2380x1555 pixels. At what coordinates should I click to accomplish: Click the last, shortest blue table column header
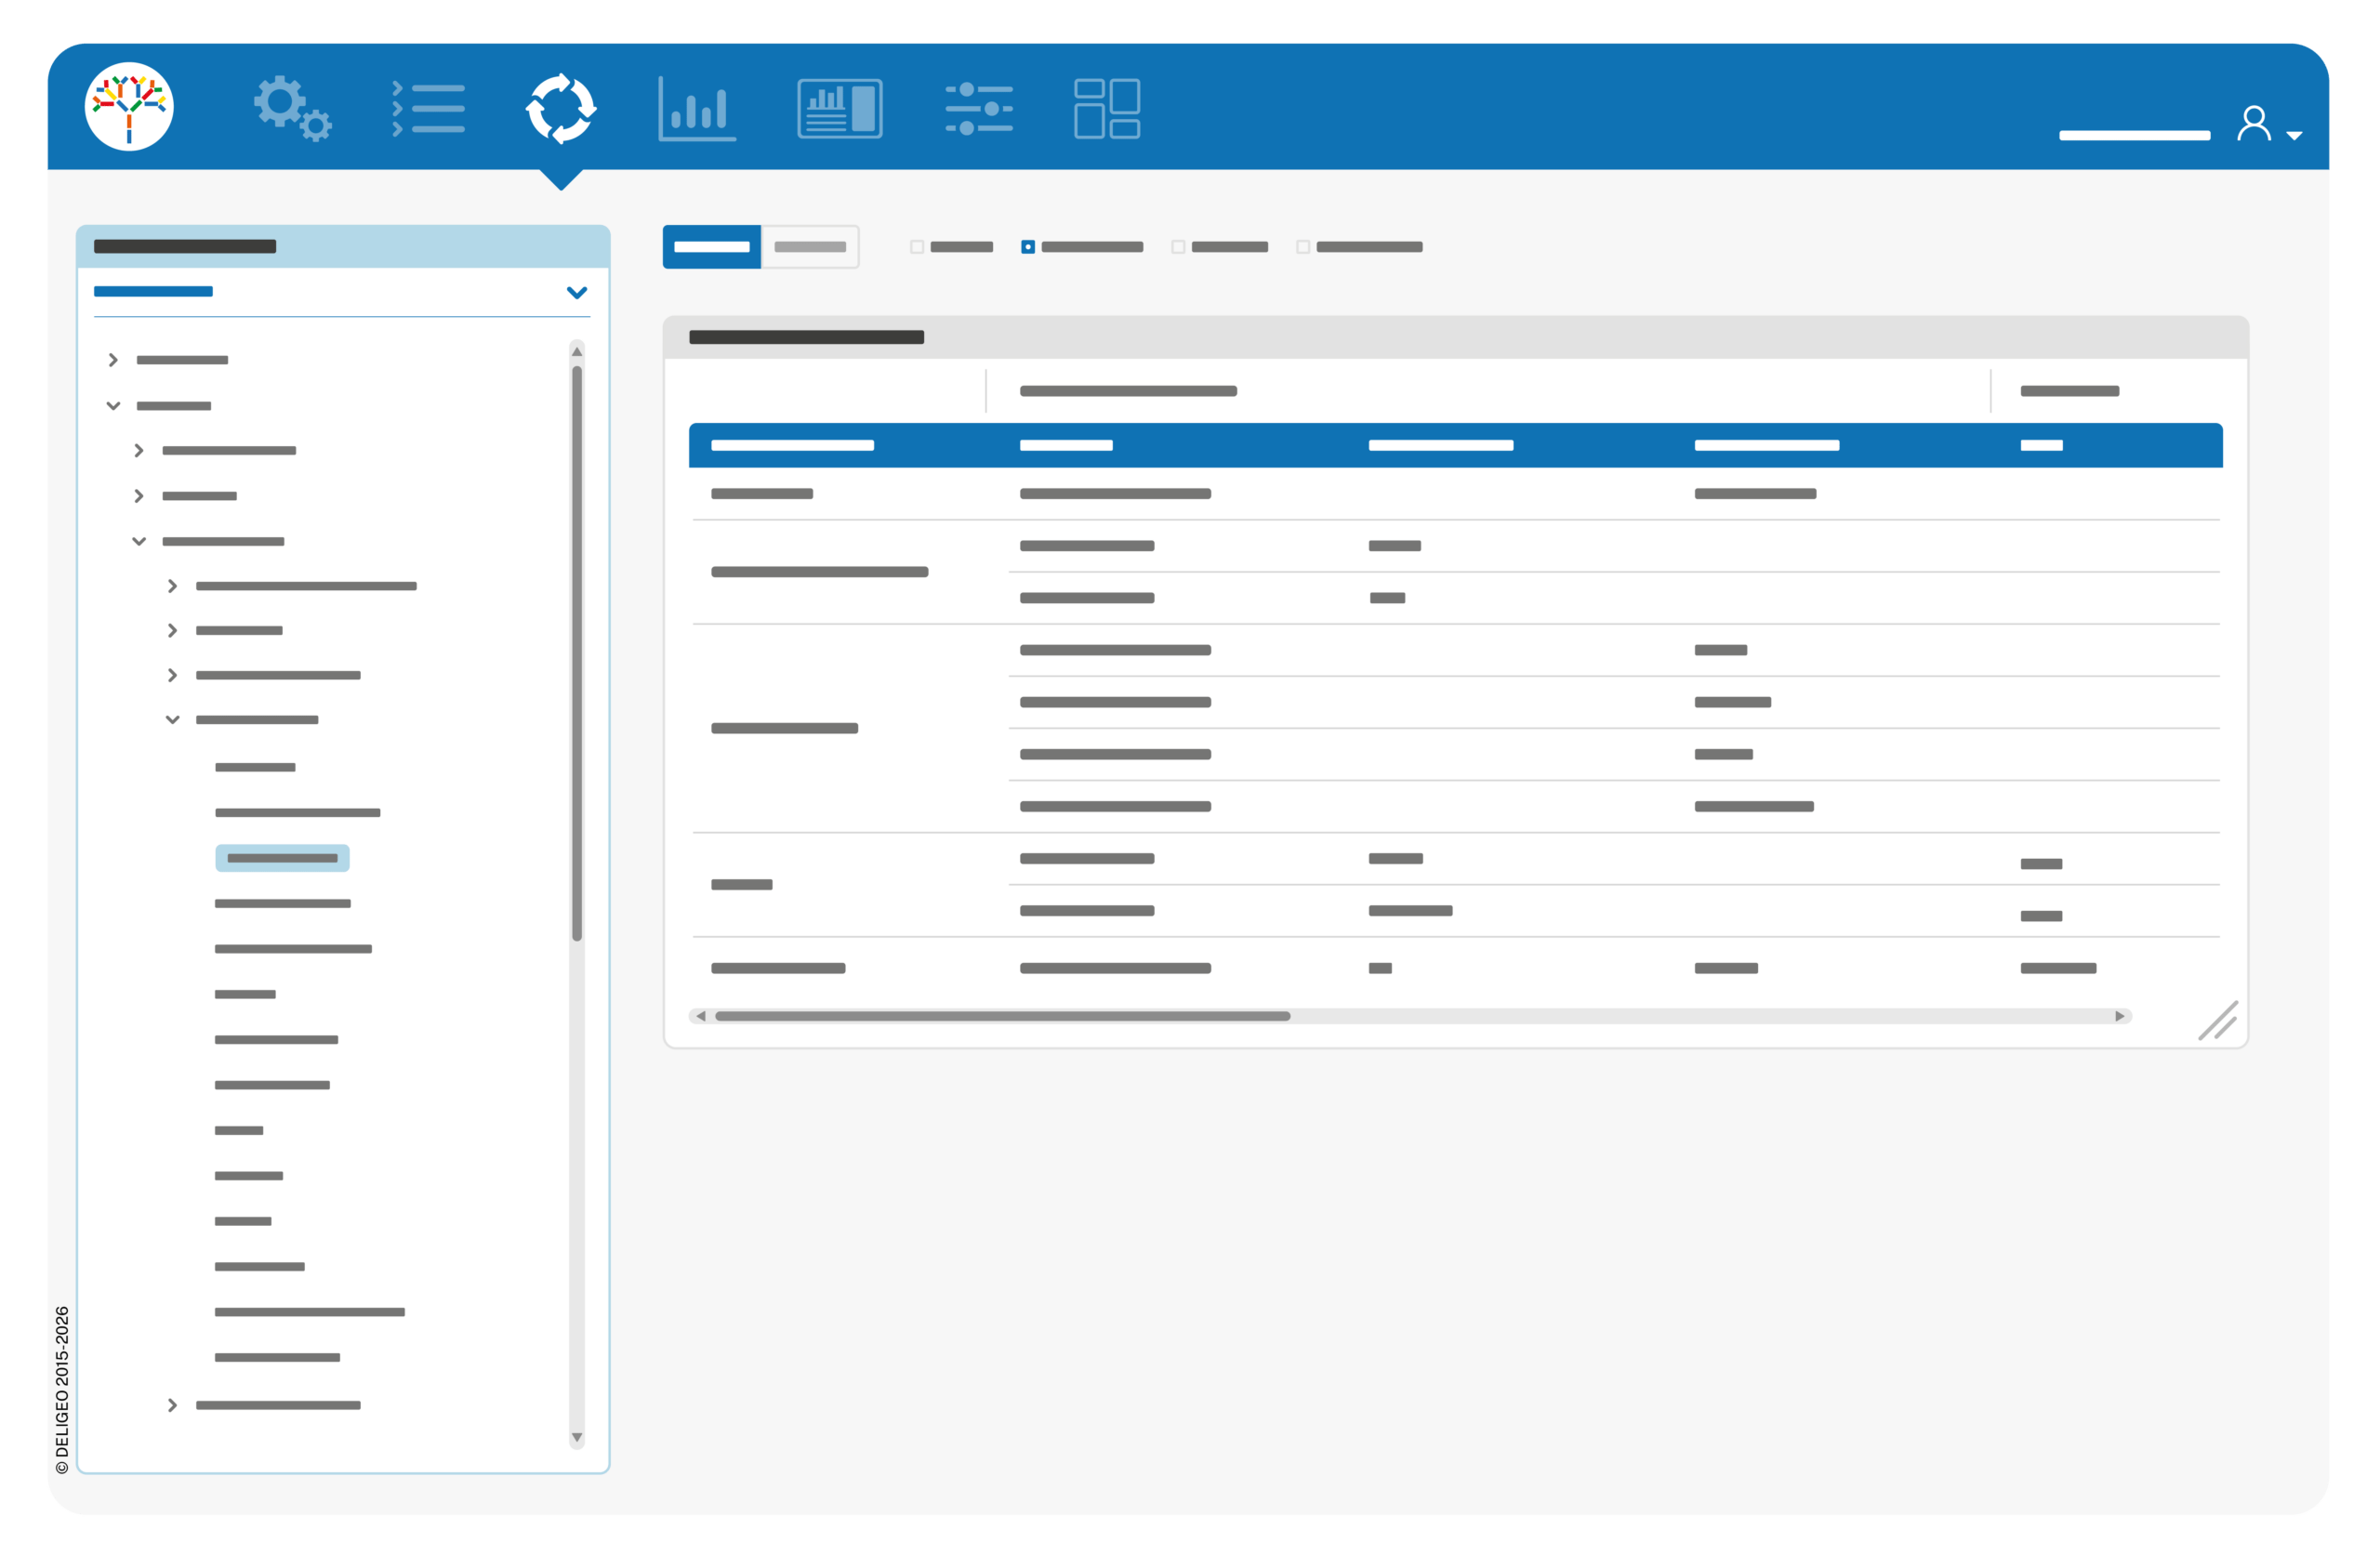point(2041,445)
